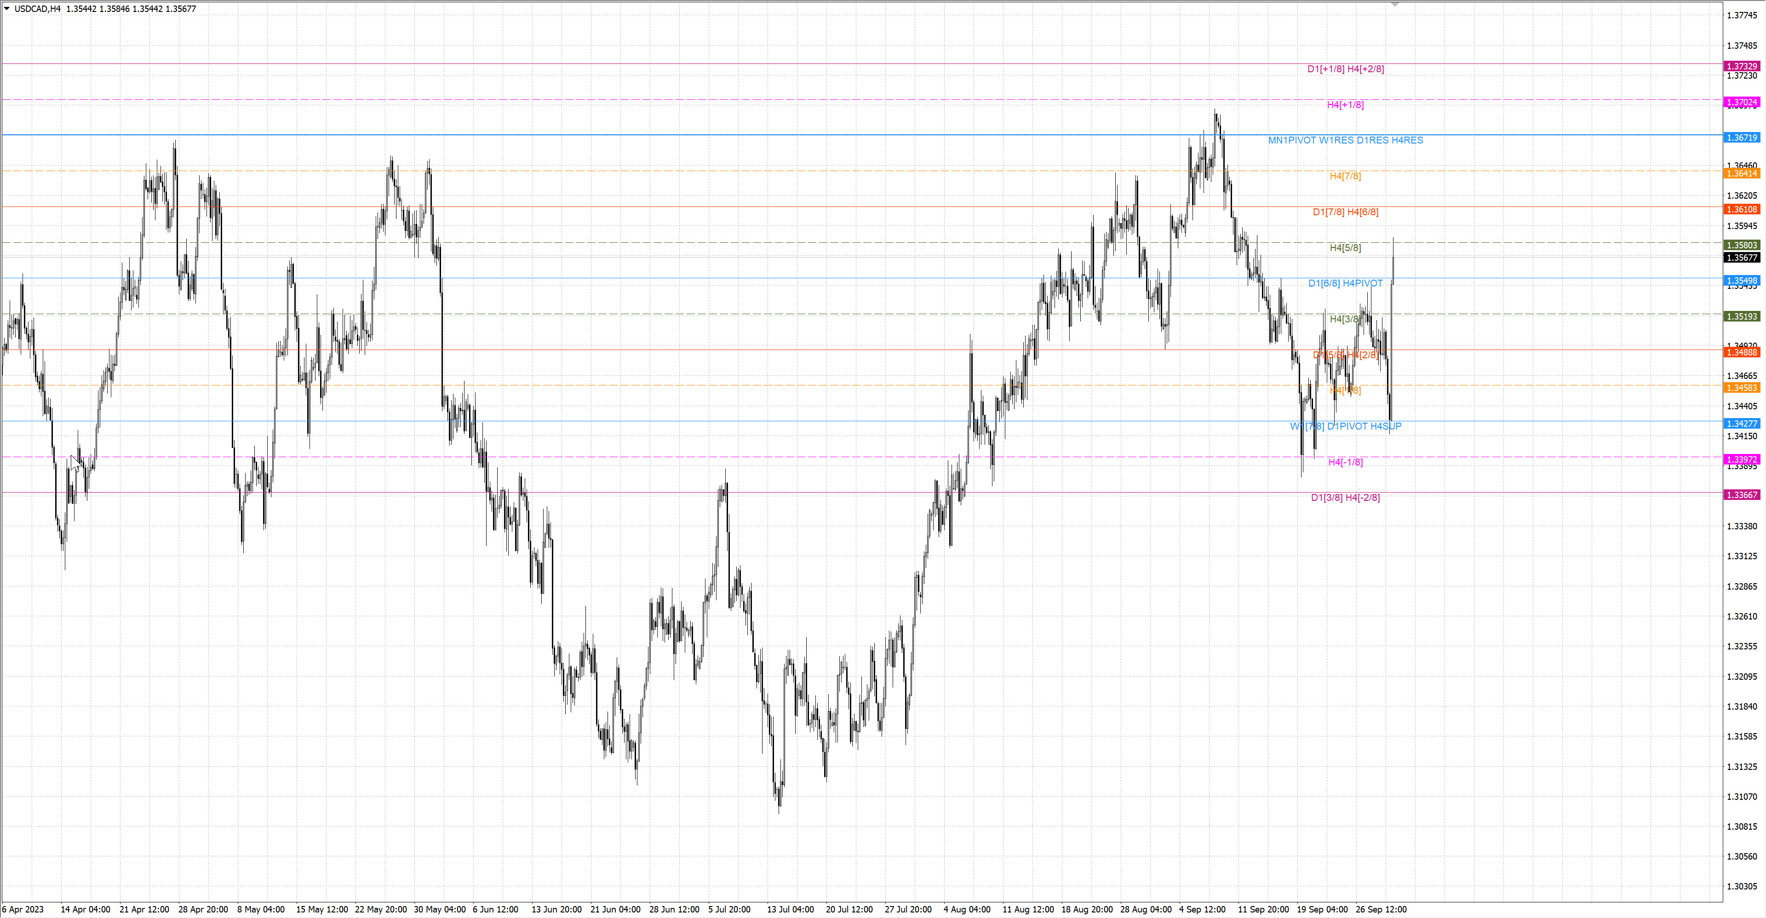
Task: Click the 1.36414 orange price tag
Action: tap(1741, 173)
